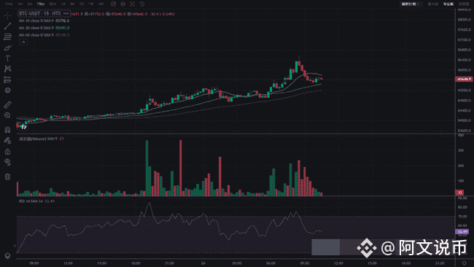Activate the zoom-in magnifier tool
The width and height of the screenshot is (474, 267).
(x=7, y=115)
